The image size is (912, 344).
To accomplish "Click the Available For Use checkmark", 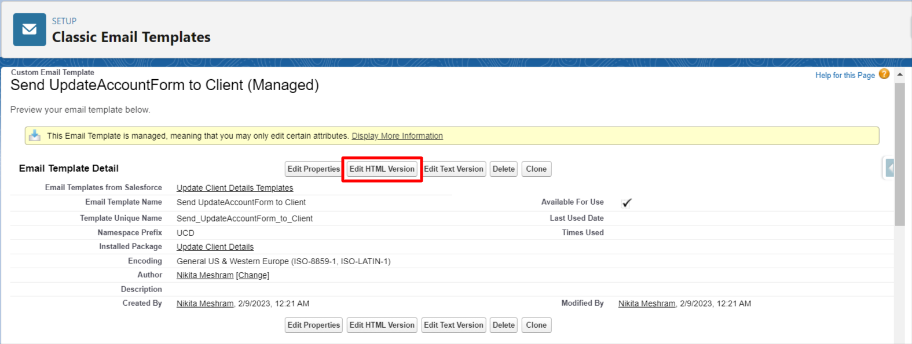I will tap(627, 203).
